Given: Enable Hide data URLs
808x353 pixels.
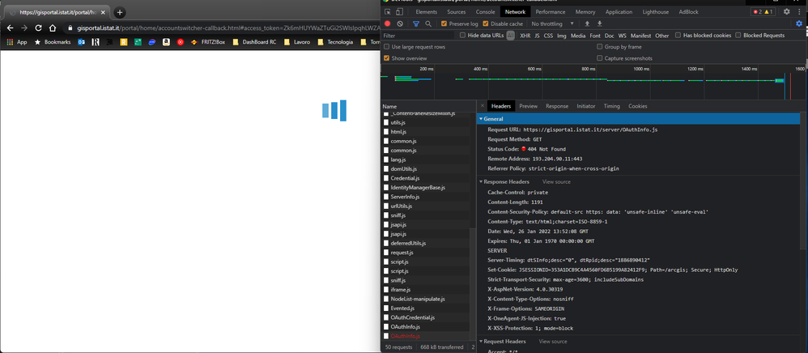Looking at the screenshot, I should (462, 35).
